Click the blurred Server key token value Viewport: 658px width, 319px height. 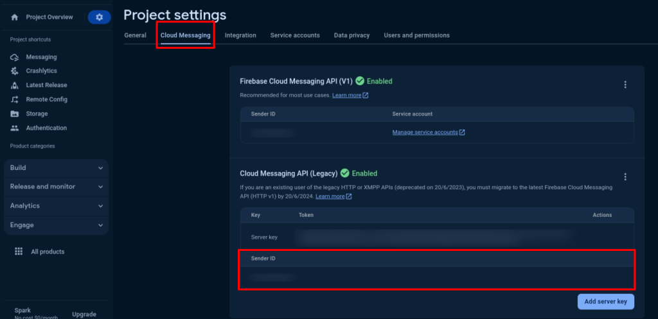pyautogui.click(x=434, y=237)
